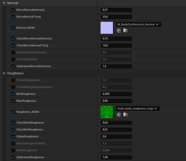186x161 pixels.
Task: Enable MobileRoughnessMult override
Action: pos(13,144)
